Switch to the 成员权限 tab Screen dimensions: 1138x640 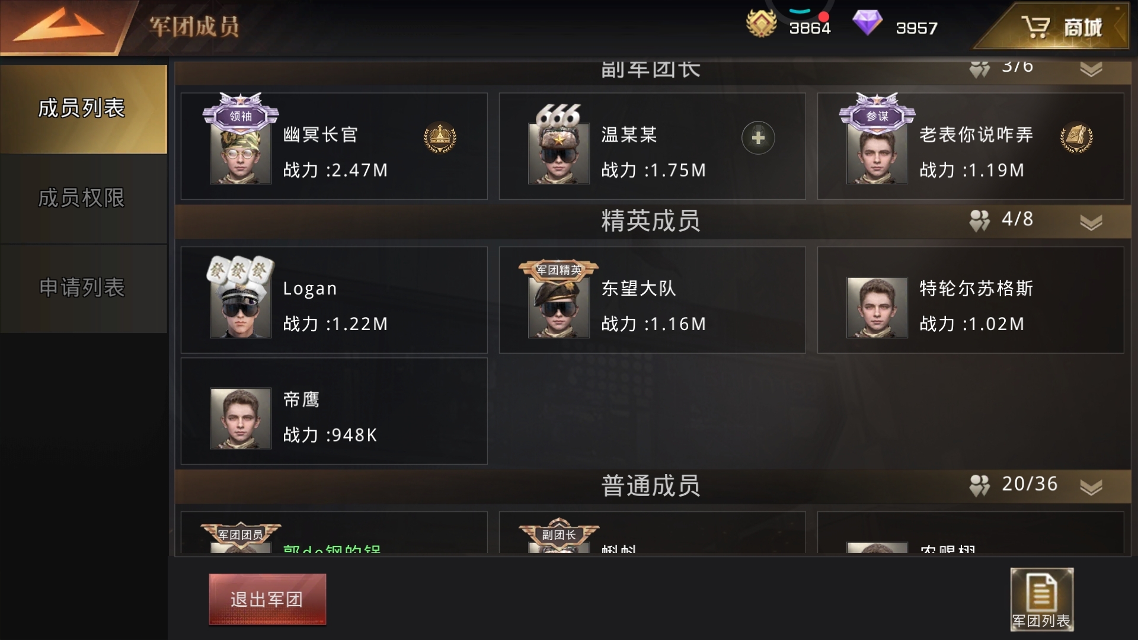83,199
